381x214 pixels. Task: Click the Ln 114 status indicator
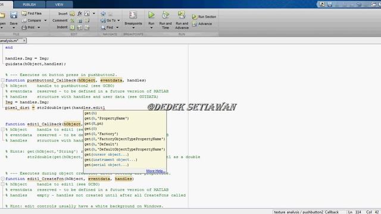tap(355, 212)
